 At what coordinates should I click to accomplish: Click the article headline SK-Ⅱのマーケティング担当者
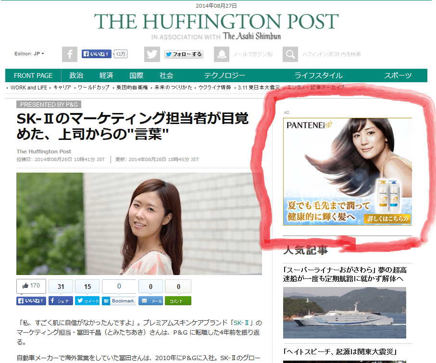point(132,126)
